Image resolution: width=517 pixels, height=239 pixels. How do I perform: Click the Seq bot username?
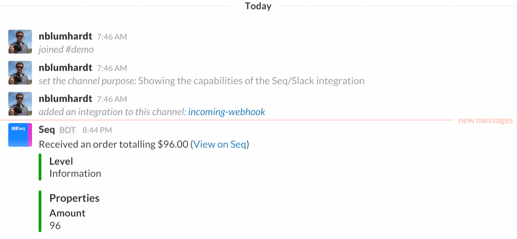[47, 130]
